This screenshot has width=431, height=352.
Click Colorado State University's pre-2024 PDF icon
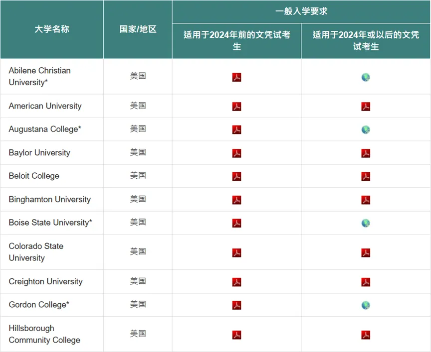236,251
